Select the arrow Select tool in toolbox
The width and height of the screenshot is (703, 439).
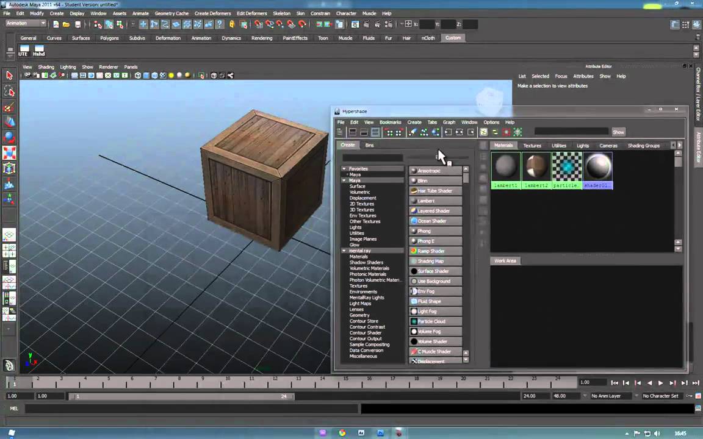9,75
